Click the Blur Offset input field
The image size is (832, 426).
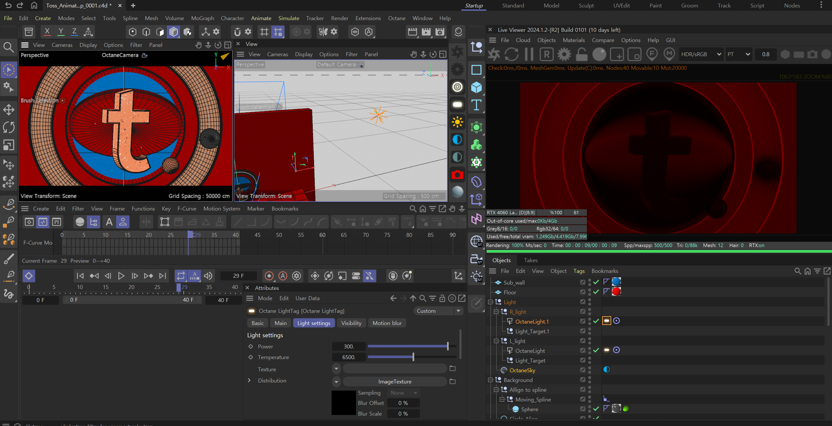pos(403,403)
